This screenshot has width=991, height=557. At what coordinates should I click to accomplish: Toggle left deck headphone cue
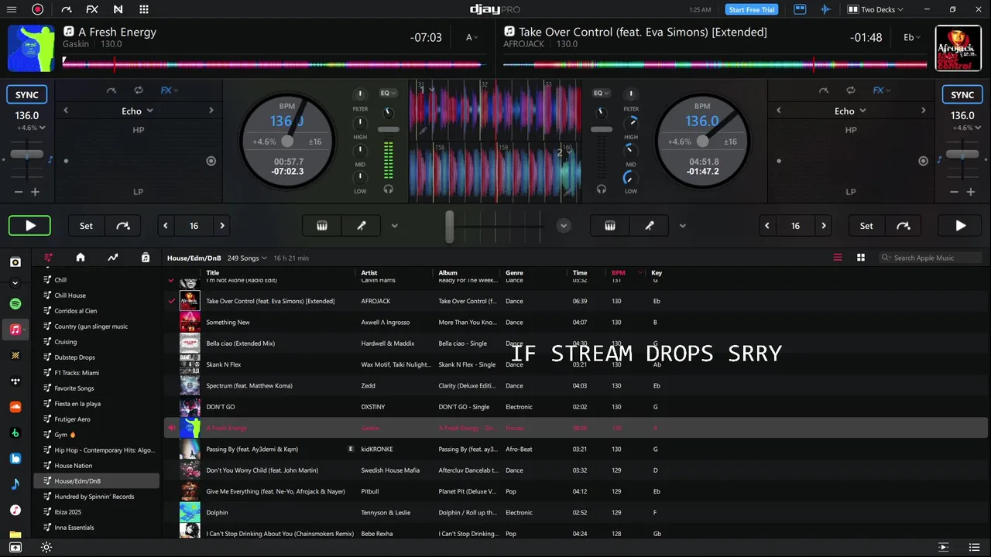[388, 189]
